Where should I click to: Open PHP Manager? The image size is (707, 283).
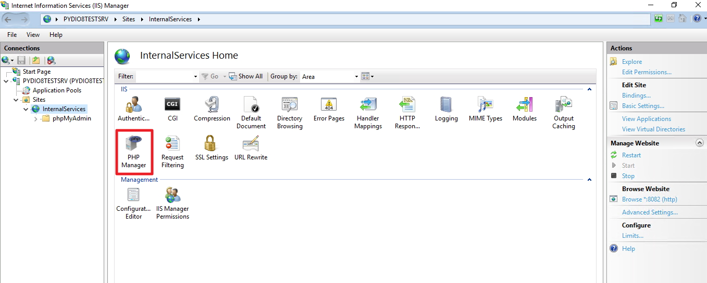click(133, 152)
